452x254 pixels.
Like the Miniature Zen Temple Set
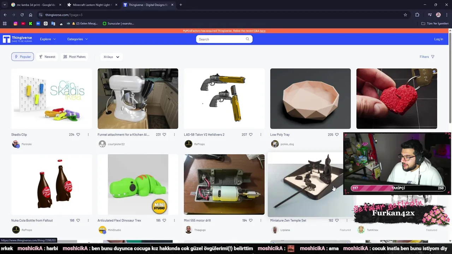pos(337,220)
